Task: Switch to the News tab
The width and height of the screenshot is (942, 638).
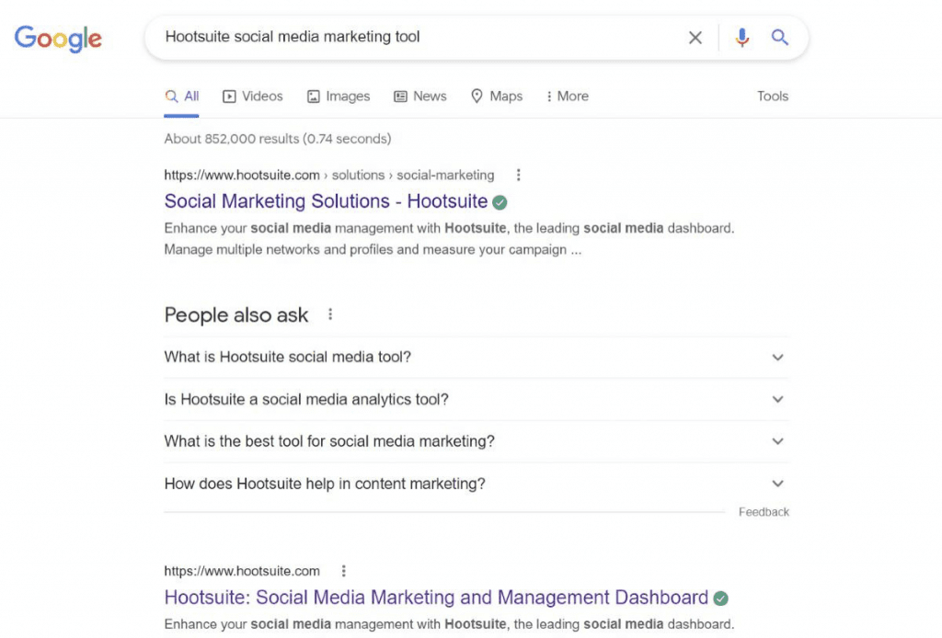Action: click(x=419, y=96)
